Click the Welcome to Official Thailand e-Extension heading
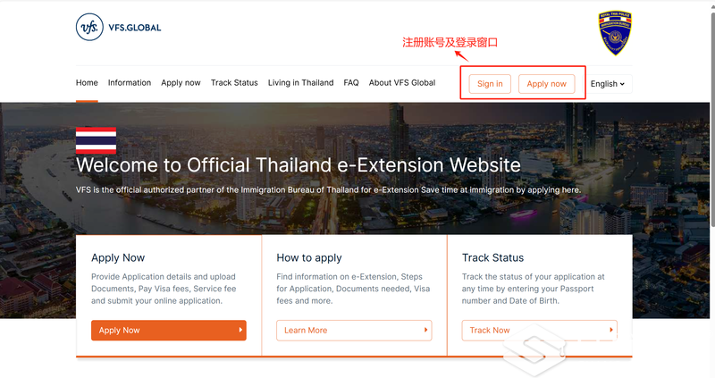 click(x=299, y=165)
